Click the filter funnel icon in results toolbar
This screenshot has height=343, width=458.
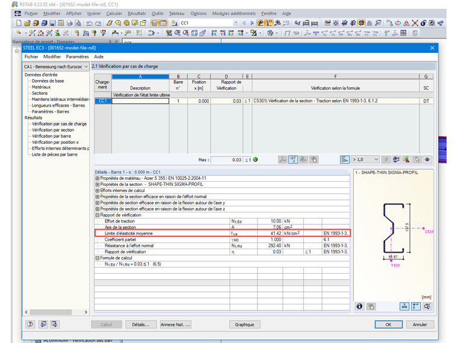[386, 159]
